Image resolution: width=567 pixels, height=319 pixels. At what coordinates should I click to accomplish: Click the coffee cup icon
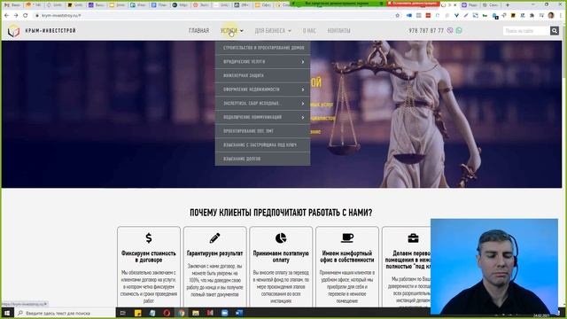(347, 238)
